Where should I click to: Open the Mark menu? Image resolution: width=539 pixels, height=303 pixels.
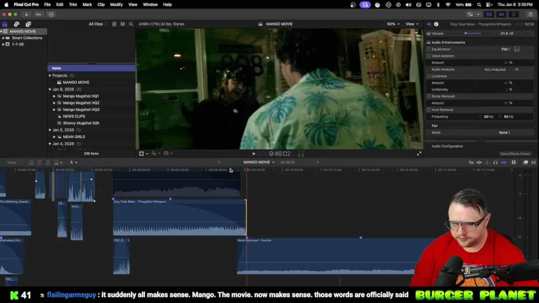87,5
